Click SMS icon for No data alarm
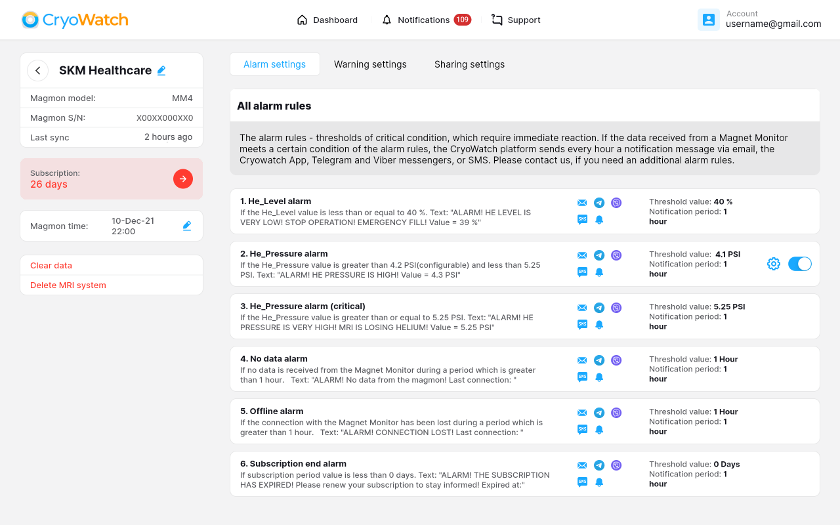The image size is (840, 525). (x=582, y=377)
